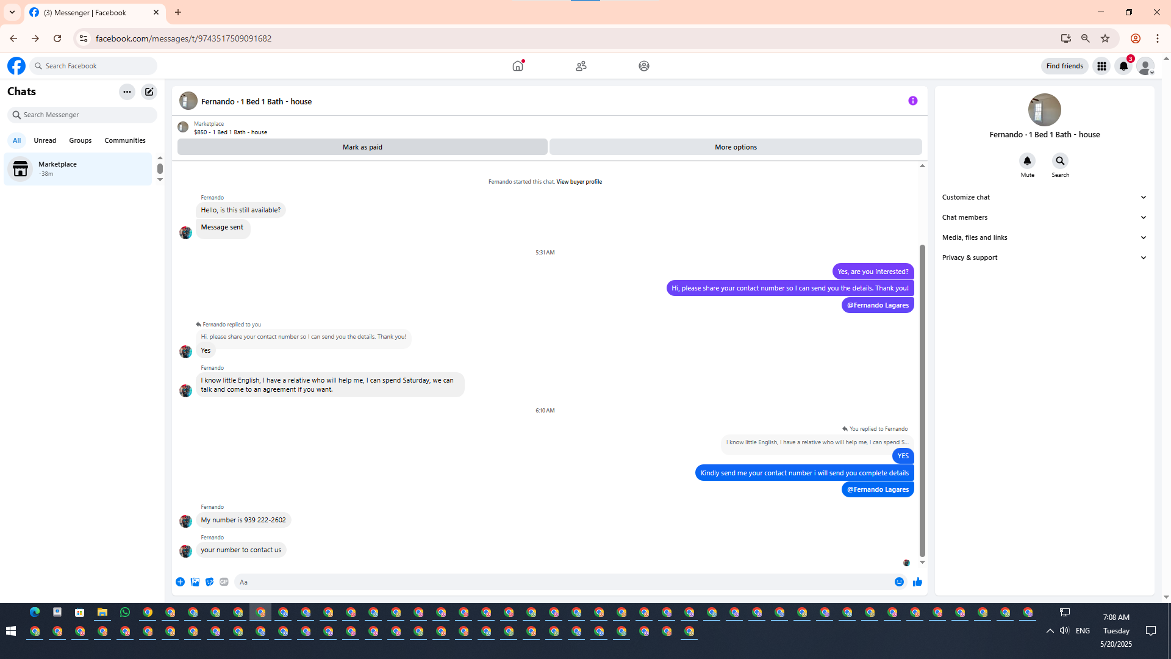Open the emoji picker in message box

coord(899,582)
